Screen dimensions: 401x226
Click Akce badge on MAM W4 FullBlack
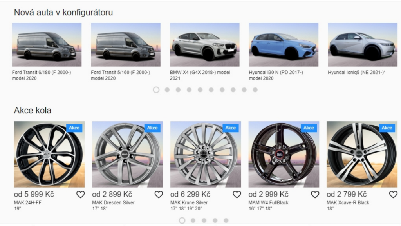(309, 128)
